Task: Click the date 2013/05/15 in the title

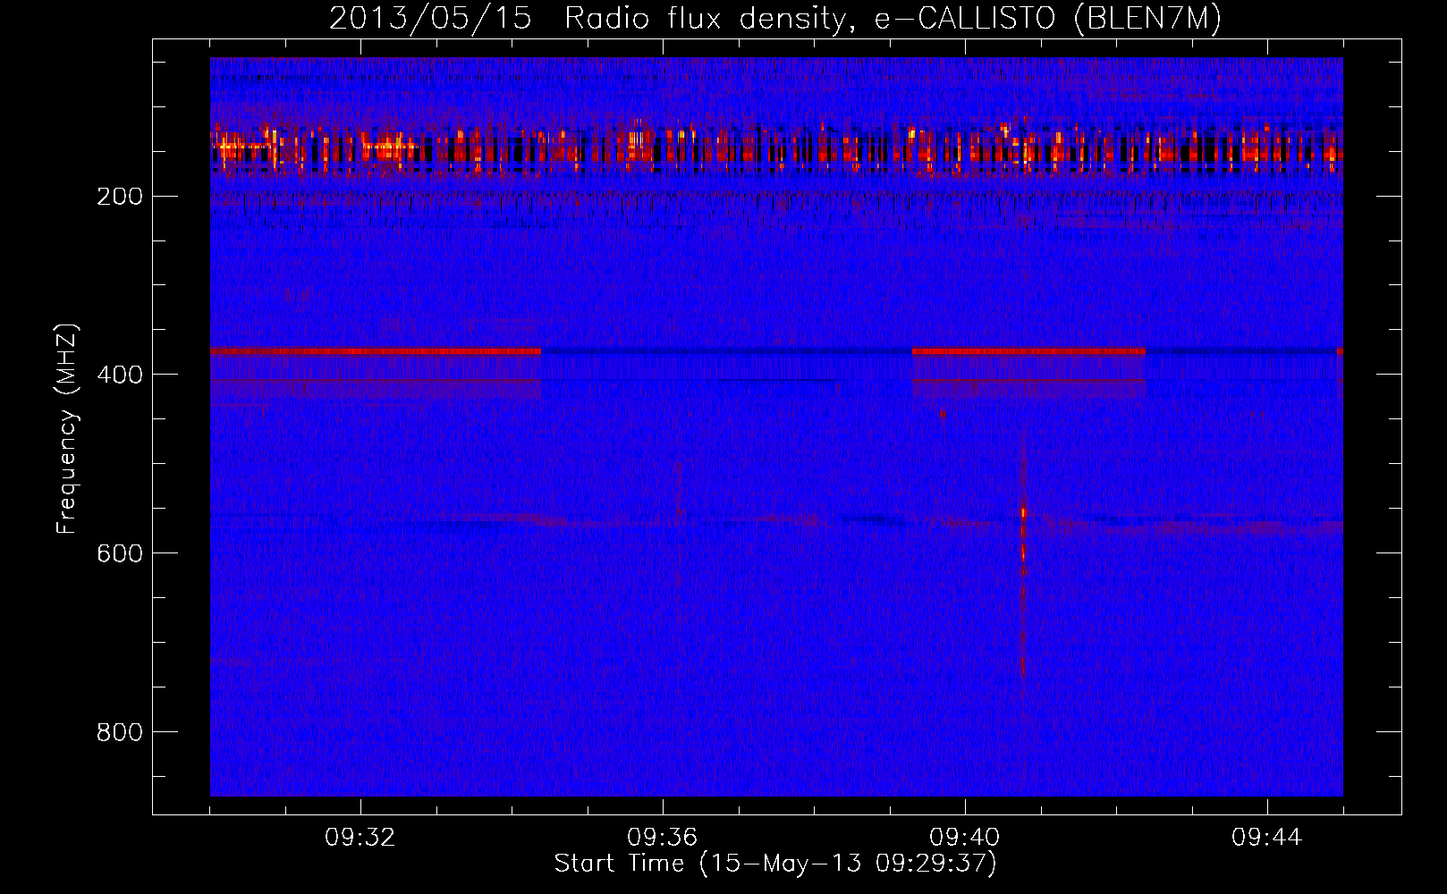Action: [x=430, y=19]
